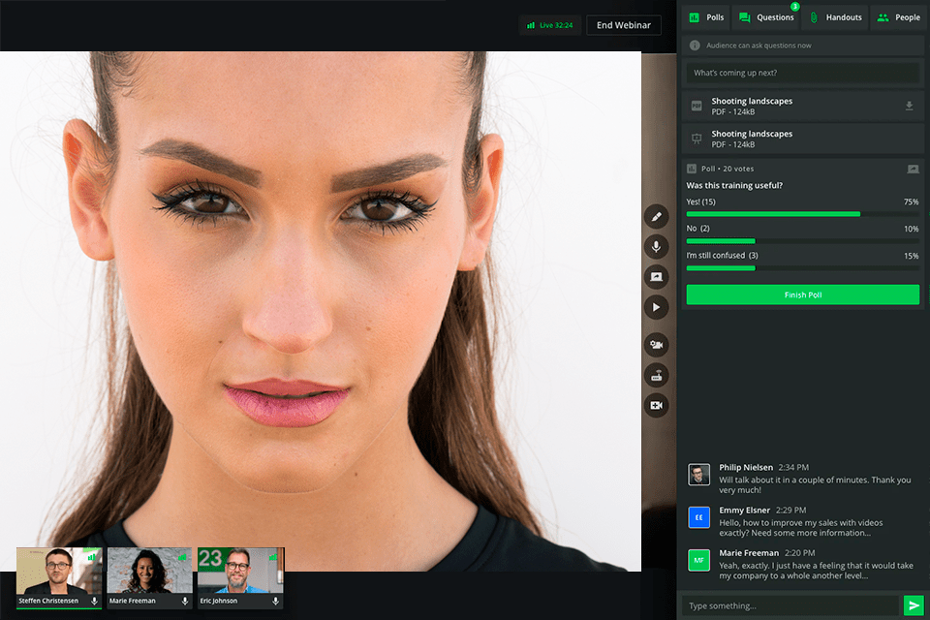Image resolution: width=930 pixels, height=620 pixels.
Task: Select the pencil annotation tool
Action: point(657,216)
